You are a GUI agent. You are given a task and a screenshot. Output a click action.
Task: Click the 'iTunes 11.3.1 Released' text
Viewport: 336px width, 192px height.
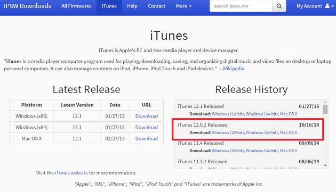point(203,162)
